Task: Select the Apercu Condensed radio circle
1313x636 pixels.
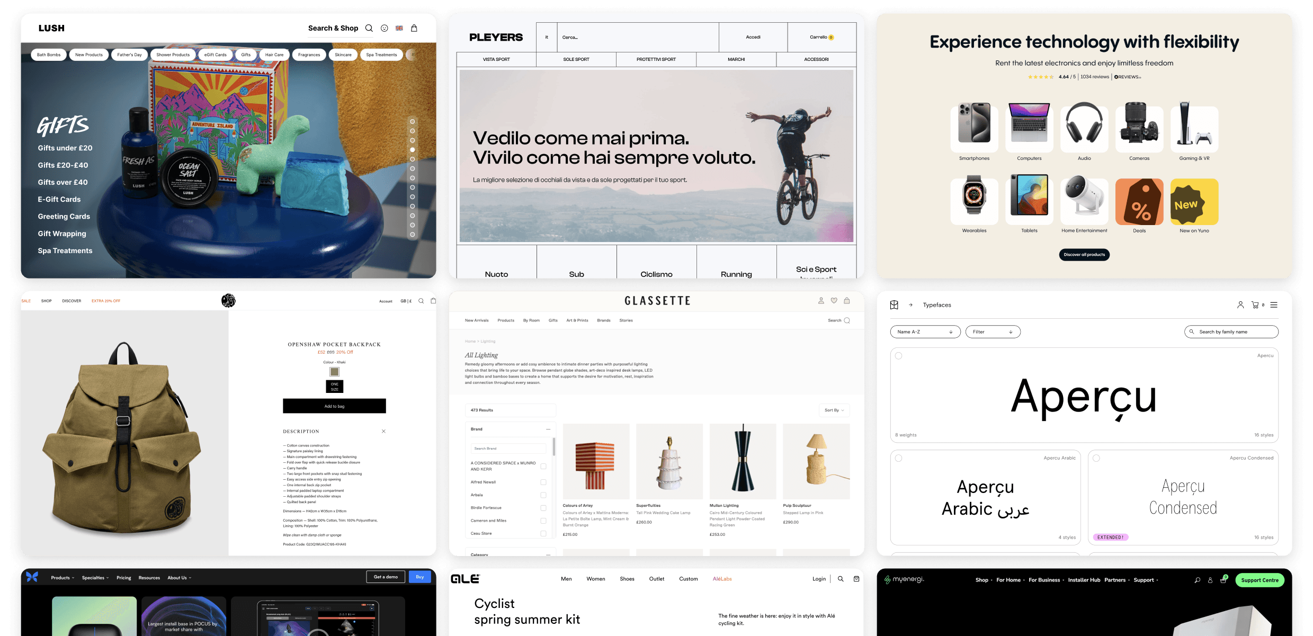Action: click(1096, 458)
